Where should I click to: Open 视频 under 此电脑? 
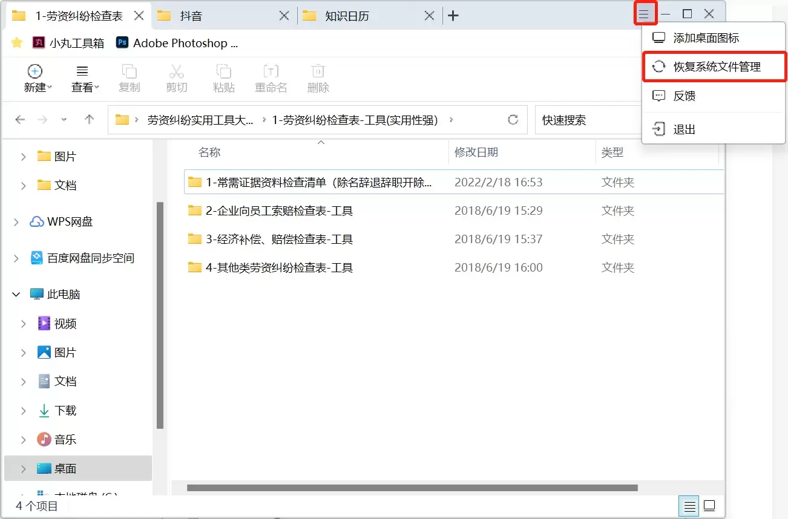(x=57, y=324)
